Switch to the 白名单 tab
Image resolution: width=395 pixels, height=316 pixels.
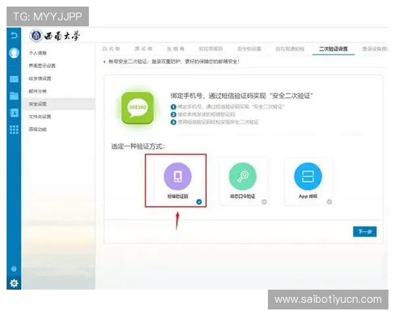pyautogui.click(x=111, y=49)
